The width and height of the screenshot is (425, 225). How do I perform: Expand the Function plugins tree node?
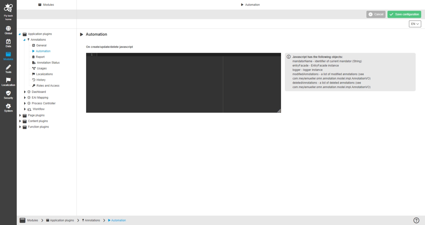coord(20,127)
